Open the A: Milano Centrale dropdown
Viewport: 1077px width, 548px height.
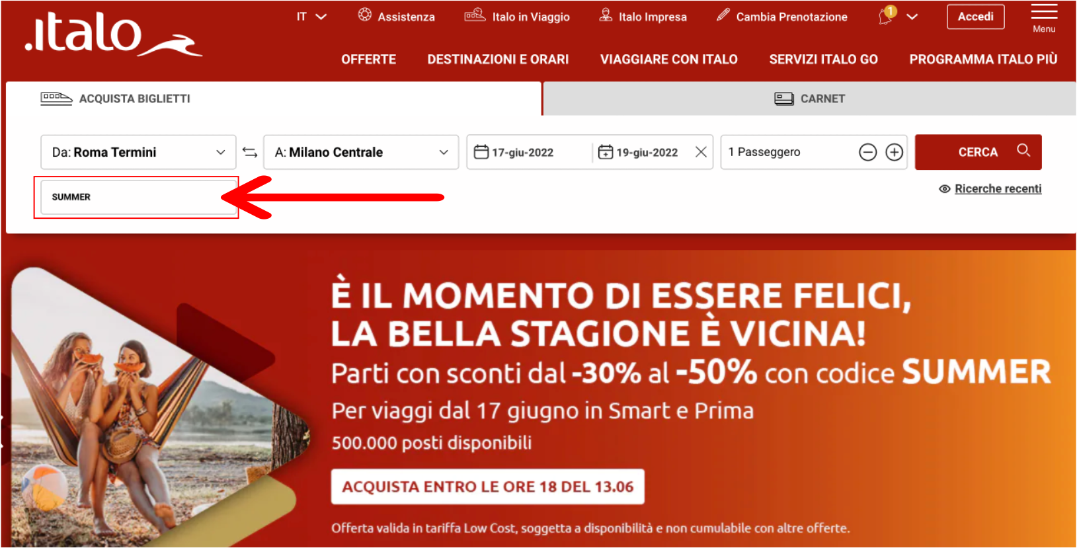[x=361, y=152]
